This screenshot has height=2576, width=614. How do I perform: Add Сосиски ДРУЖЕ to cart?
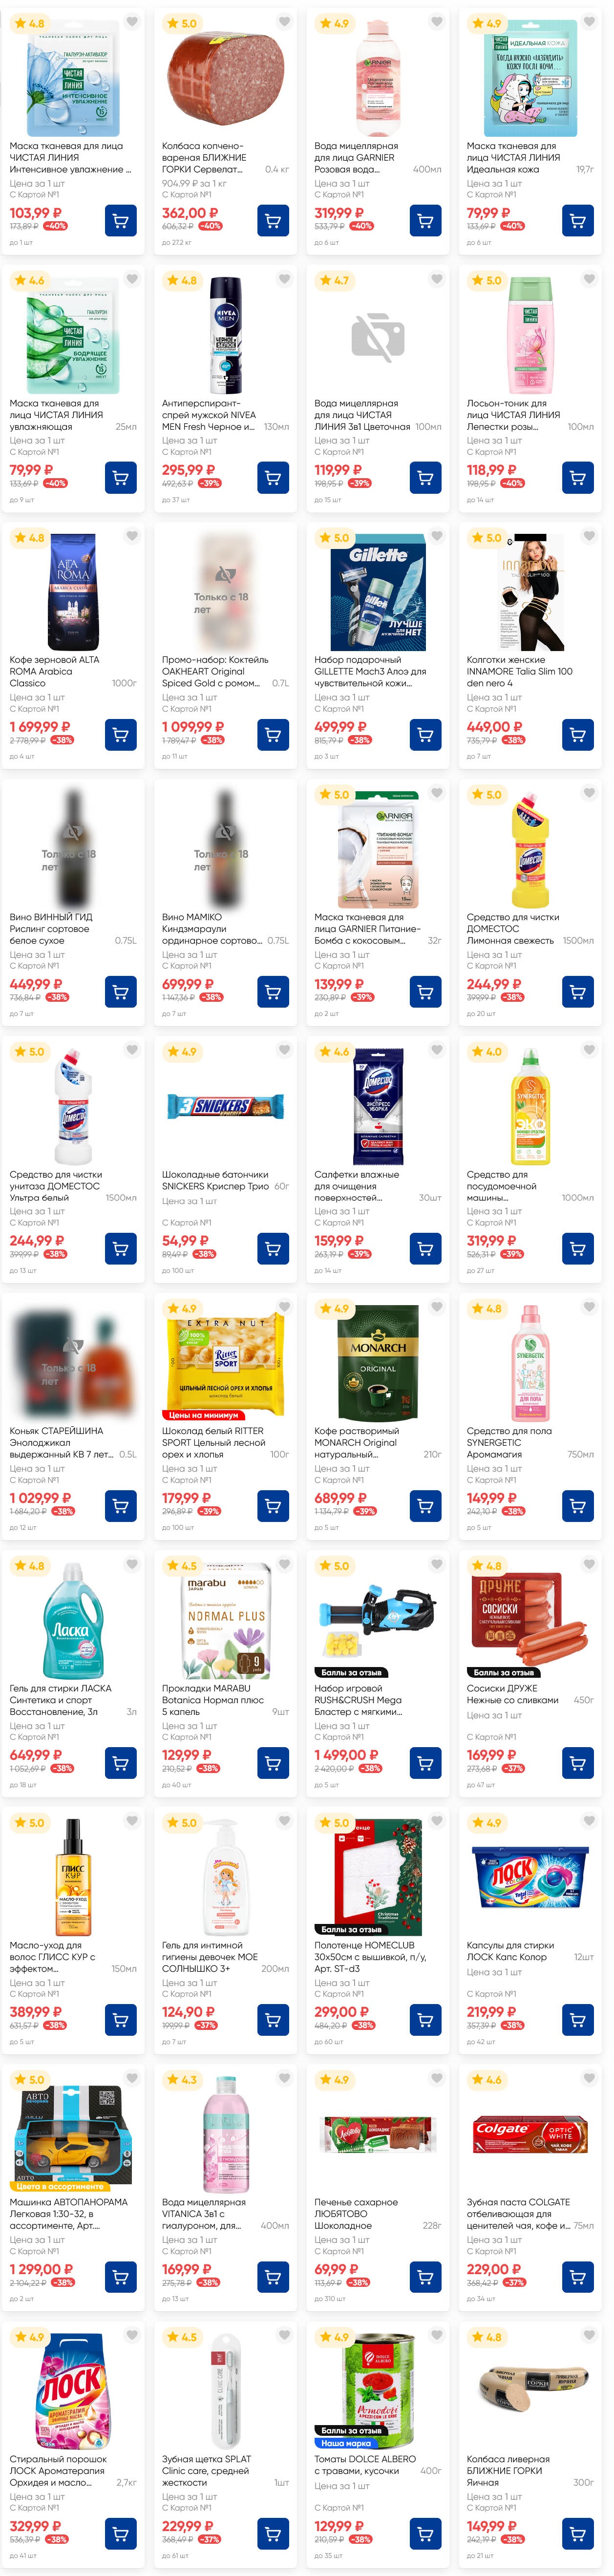point(578,1763)
